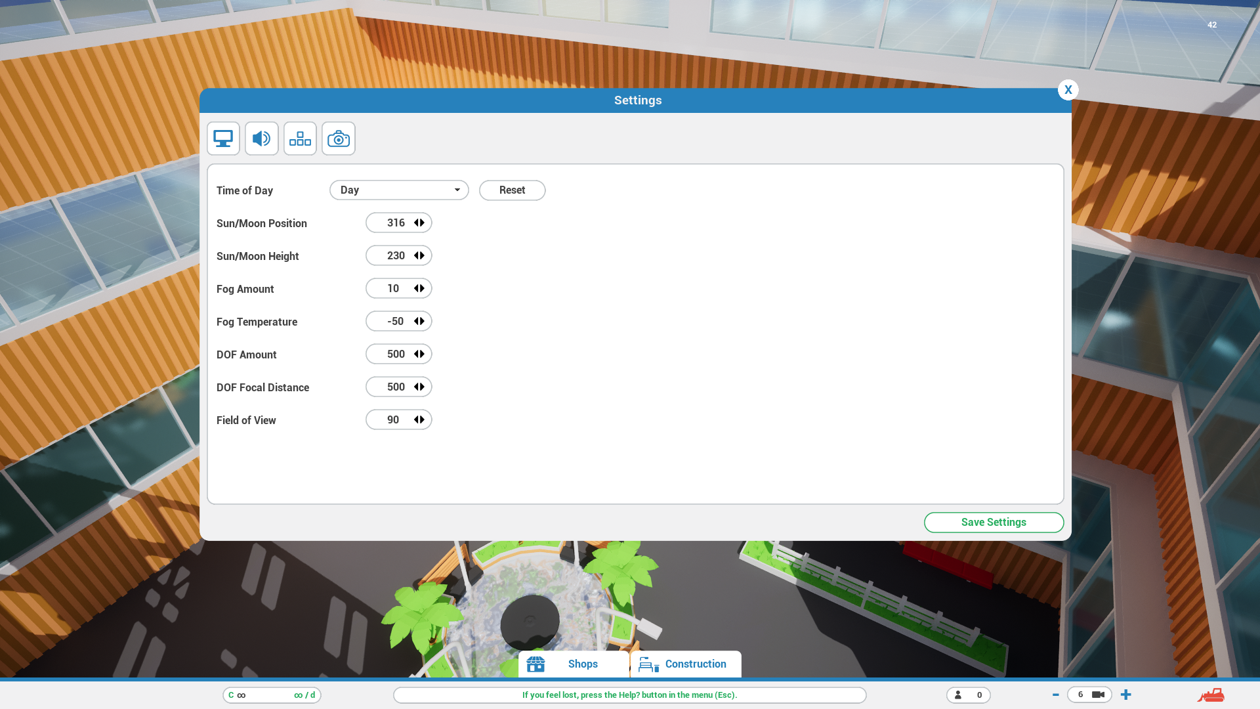Image resolution: width=1260 pixels, height=709 pixels.
Task: Open the Construction menu tab
Action: pos(686,664)
